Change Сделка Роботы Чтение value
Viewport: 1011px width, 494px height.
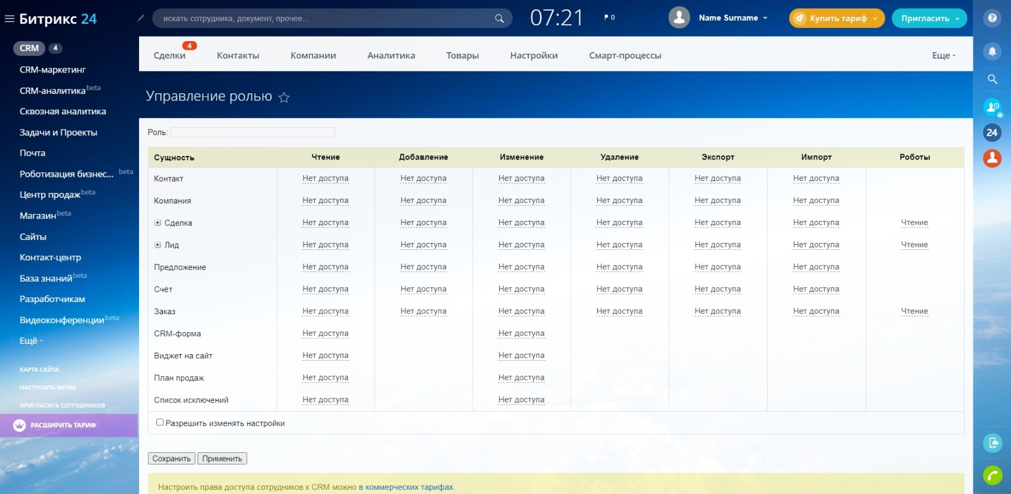pyautogui.click(x=914, y=223)
